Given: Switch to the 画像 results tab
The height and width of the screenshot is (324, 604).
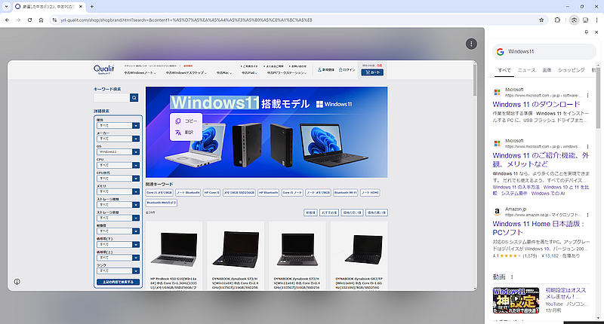Looking at the screenshot, I should (547, 70).
